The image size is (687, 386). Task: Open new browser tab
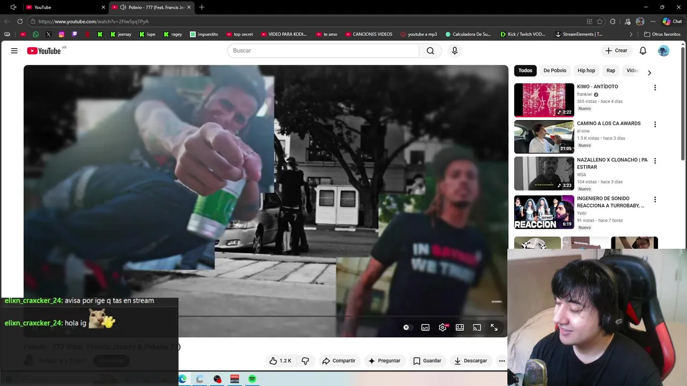(x=202, y=7)
